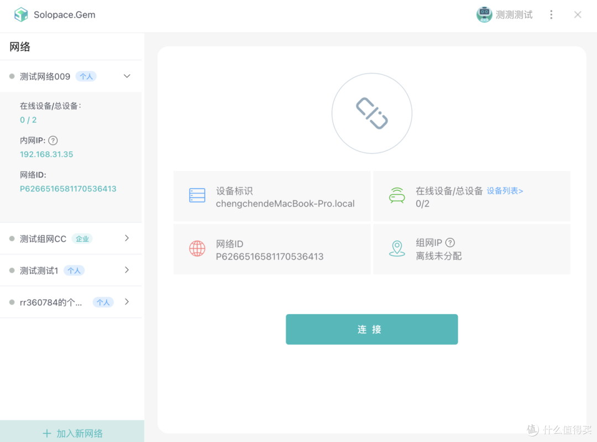Viewport: 597px width, 442px height.
Task: Open help icon beside 内网IP
Action: coord(53,141)
